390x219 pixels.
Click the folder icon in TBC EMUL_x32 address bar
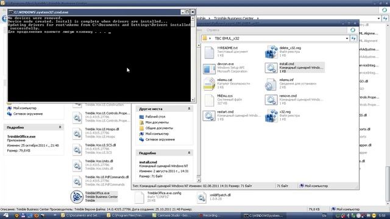[x=205, y=38]
